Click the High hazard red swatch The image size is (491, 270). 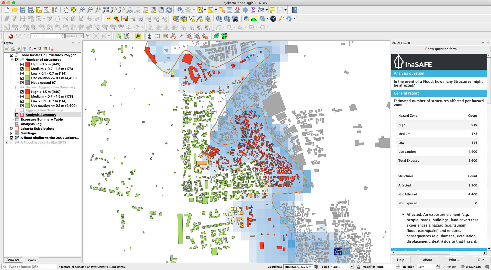[27, 64]
